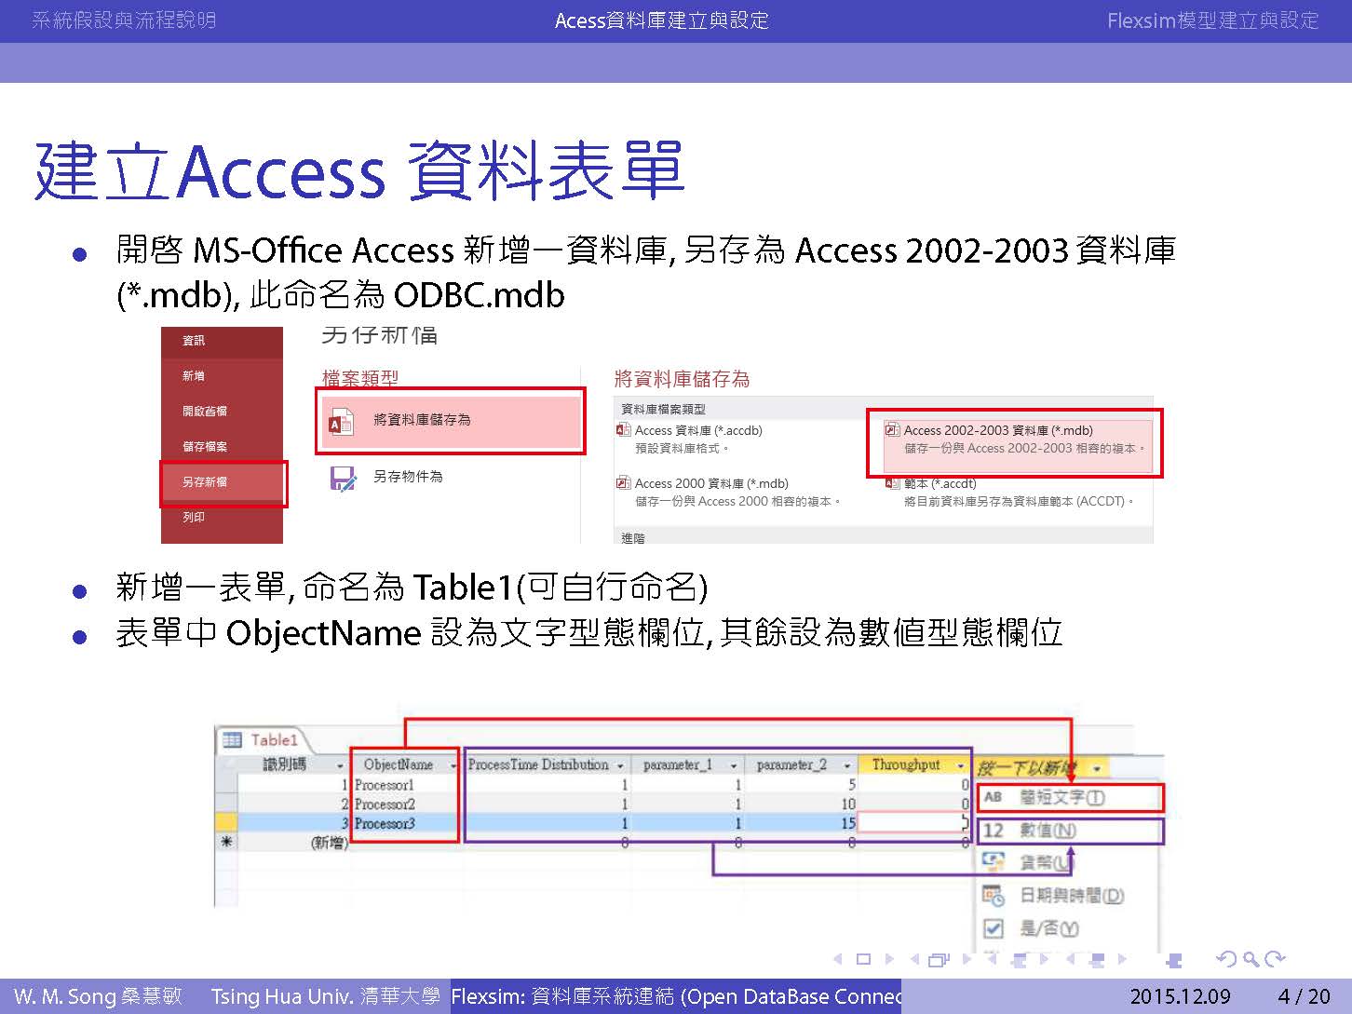Click the 將資料庫儲存為 file type button
The width and height of the screenshot is (1352, 1014).
pos(450,421)
